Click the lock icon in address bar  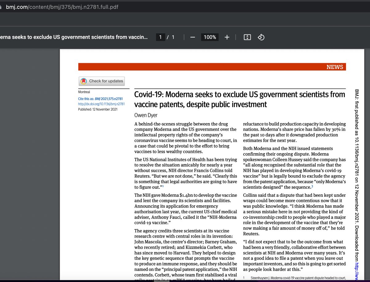point(1,7)
